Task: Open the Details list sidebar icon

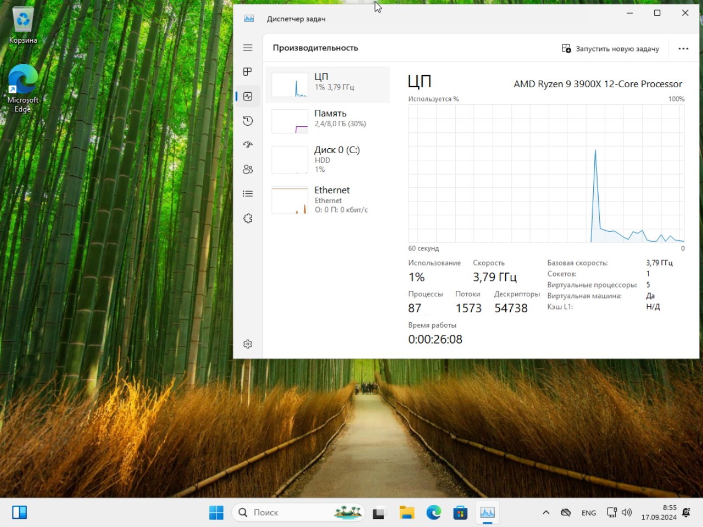Action: pos(248,194)
